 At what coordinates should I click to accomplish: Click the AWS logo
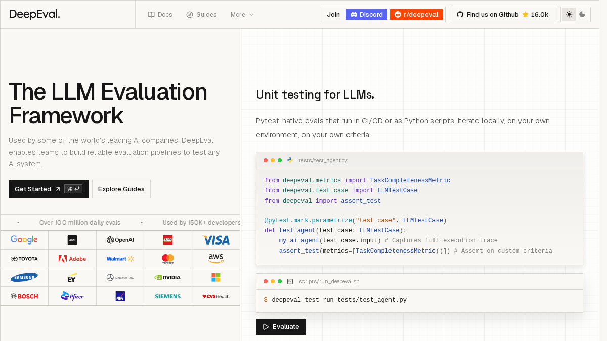coord(216,259)
